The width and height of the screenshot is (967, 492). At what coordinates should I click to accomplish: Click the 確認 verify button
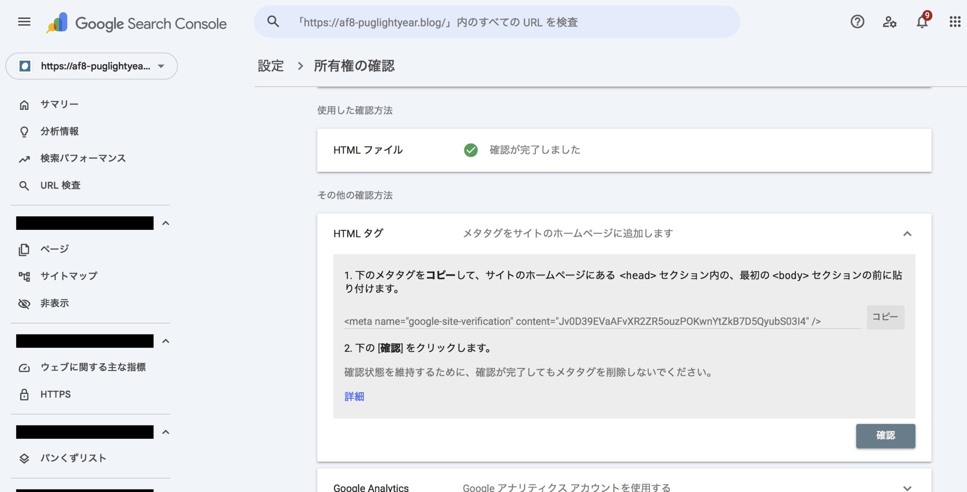885,436
